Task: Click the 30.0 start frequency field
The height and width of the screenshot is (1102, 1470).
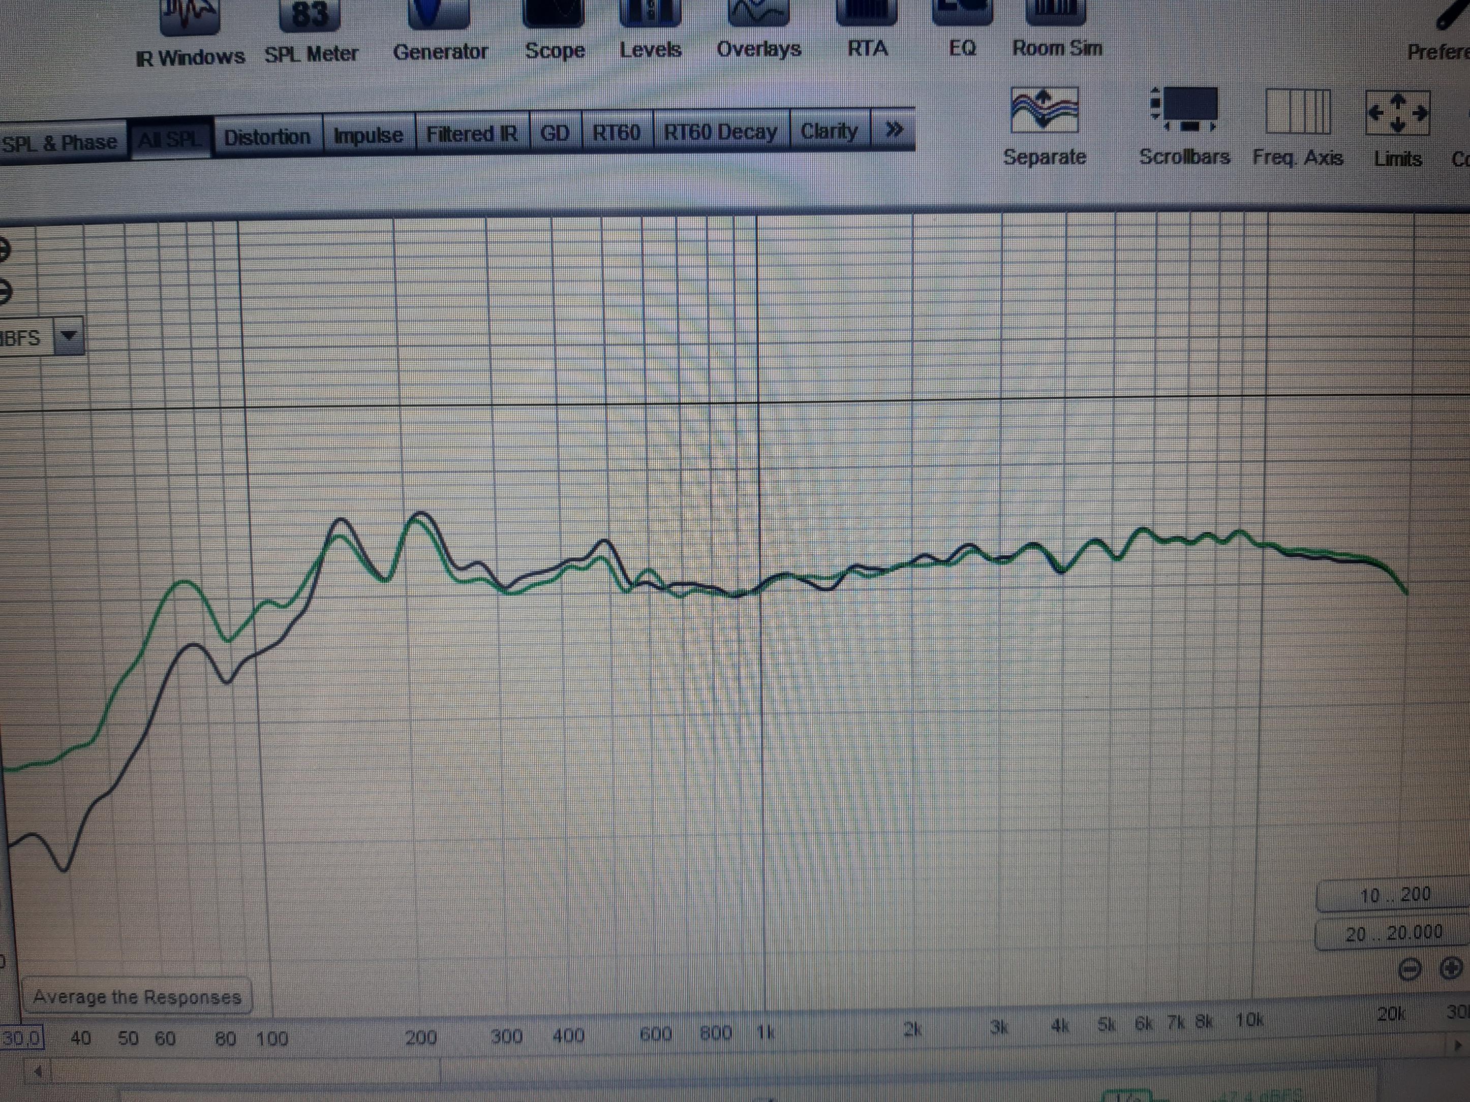Action: 21,1037
